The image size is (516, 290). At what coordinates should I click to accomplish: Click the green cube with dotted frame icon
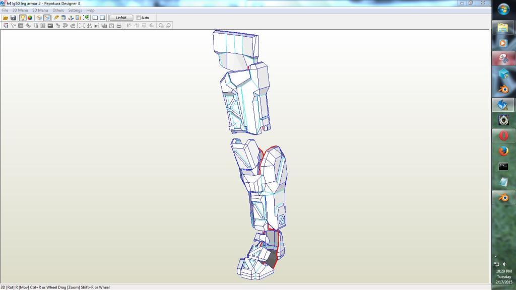pos(86,18)
